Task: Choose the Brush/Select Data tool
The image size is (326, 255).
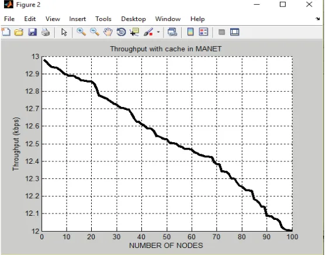Action: click(148, 32)
